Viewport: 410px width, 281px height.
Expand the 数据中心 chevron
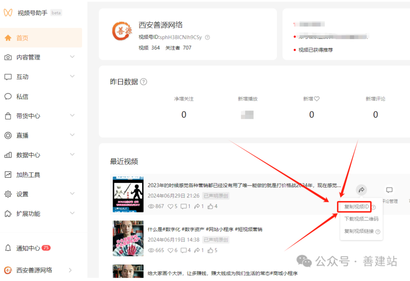tap(72, 154)
